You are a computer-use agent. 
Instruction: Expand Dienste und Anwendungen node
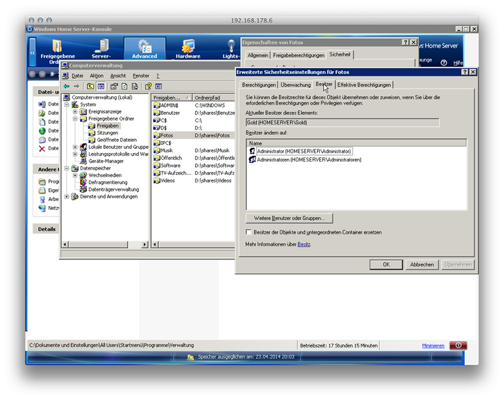point(67,197)
